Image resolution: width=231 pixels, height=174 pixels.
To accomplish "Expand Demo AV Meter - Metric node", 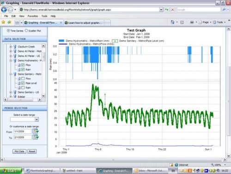I will click(x=11, y=51).
